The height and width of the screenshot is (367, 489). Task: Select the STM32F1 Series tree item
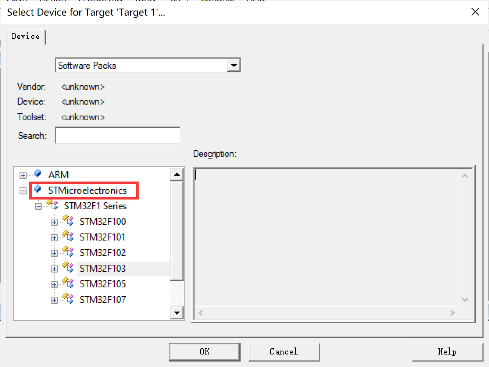point(95,206)
